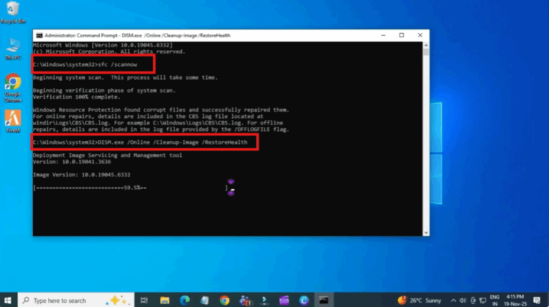549x307 pixels.
Task: Click the vertical scrollbar thumb in console
Action: pyautogui.click(x=426, y=52)
